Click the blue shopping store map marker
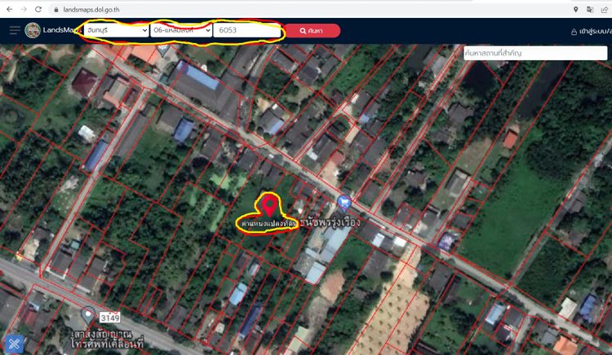The height and width of the screenshot is (355, 612). point(344,202)
